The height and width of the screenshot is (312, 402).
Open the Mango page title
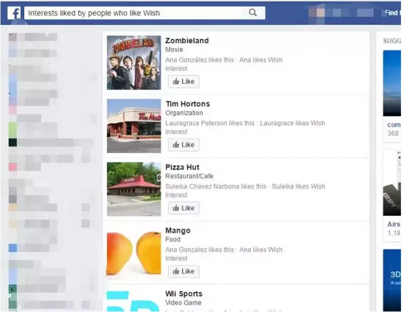pos(178,231)
